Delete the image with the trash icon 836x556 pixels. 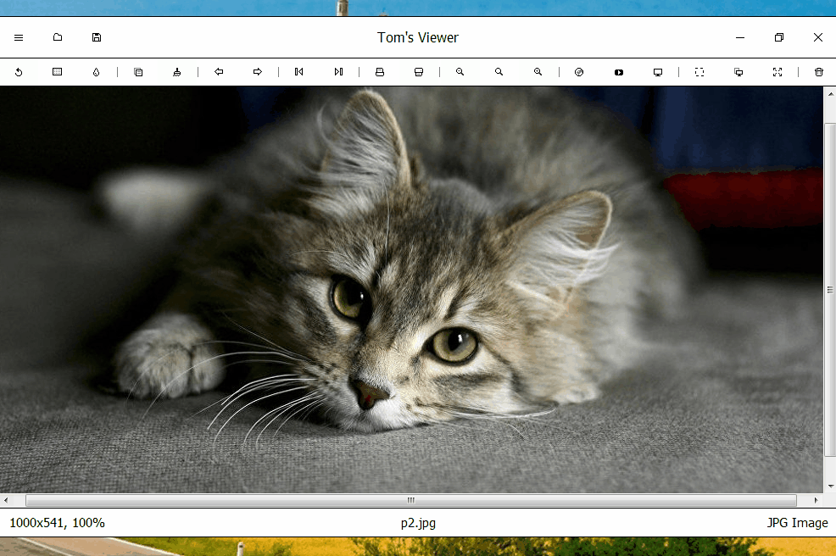tap(819, 72)
